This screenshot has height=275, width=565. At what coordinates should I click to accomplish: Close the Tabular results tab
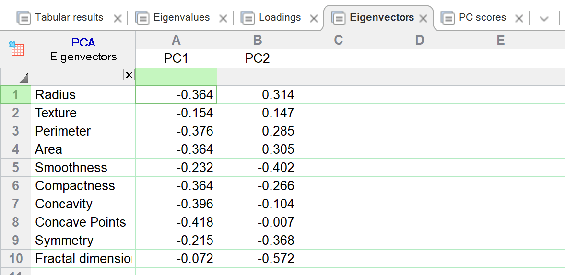(118, 19)
